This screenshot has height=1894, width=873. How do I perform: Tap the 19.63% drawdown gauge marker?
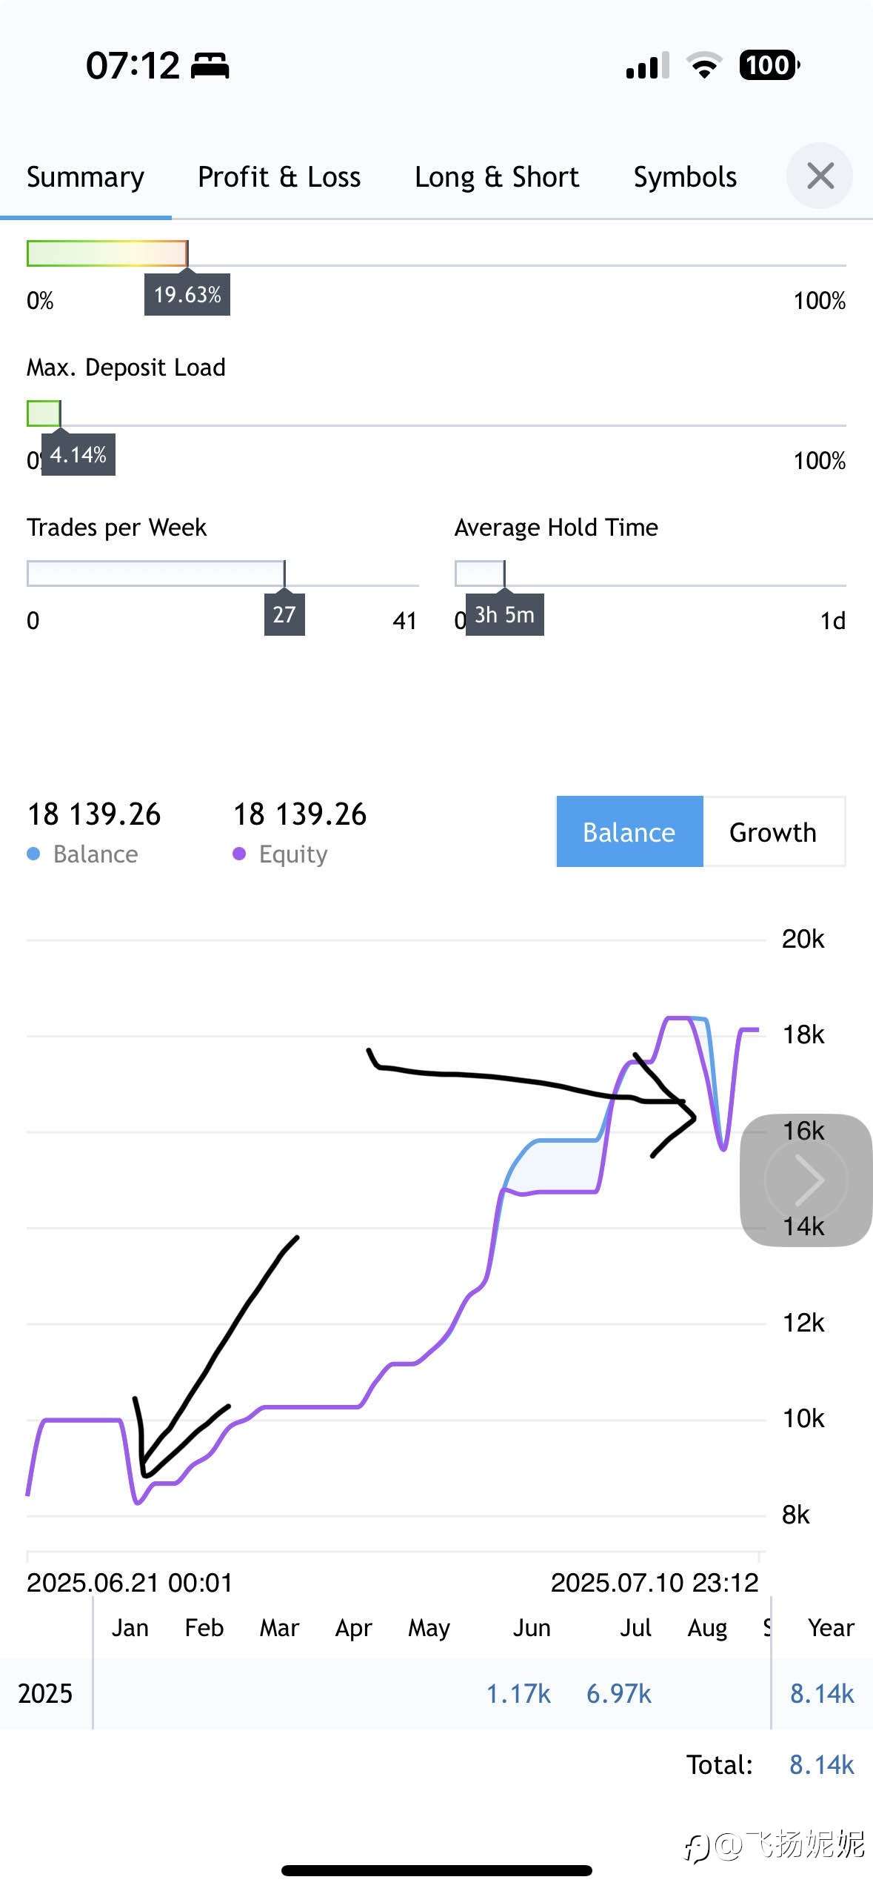[187, 295]
